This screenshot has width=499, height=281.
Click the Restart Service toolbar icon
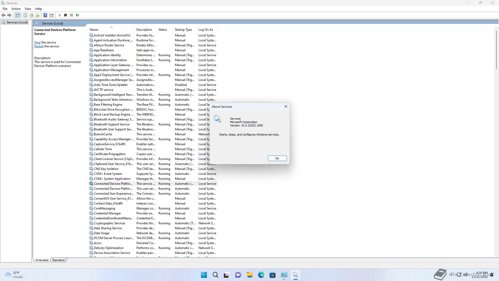click(77, 15)
